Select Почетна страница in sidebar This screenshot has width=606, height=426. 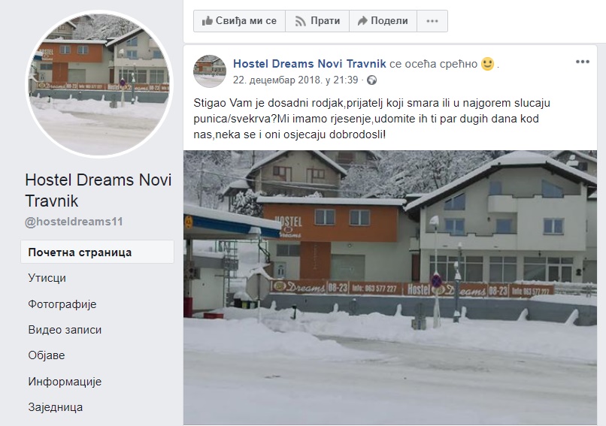(x=97, y=252)
